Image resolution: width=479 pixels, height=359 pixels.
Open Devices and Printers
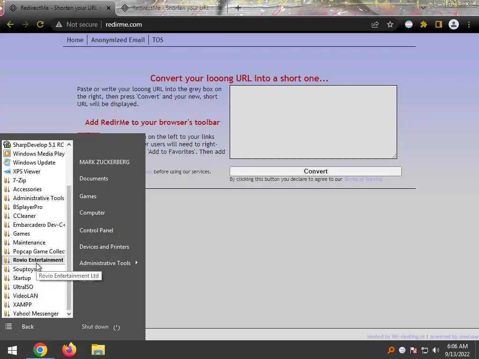coord(104,247)
